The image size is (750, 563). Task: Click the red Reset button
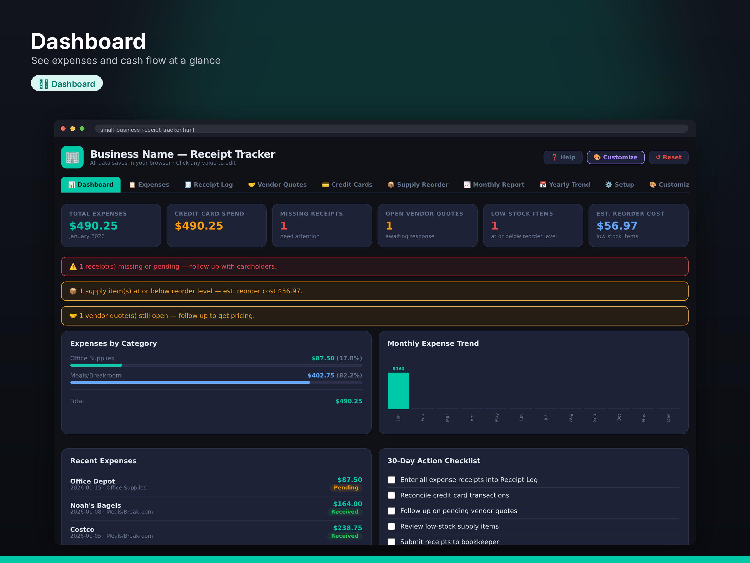[669, 157]
